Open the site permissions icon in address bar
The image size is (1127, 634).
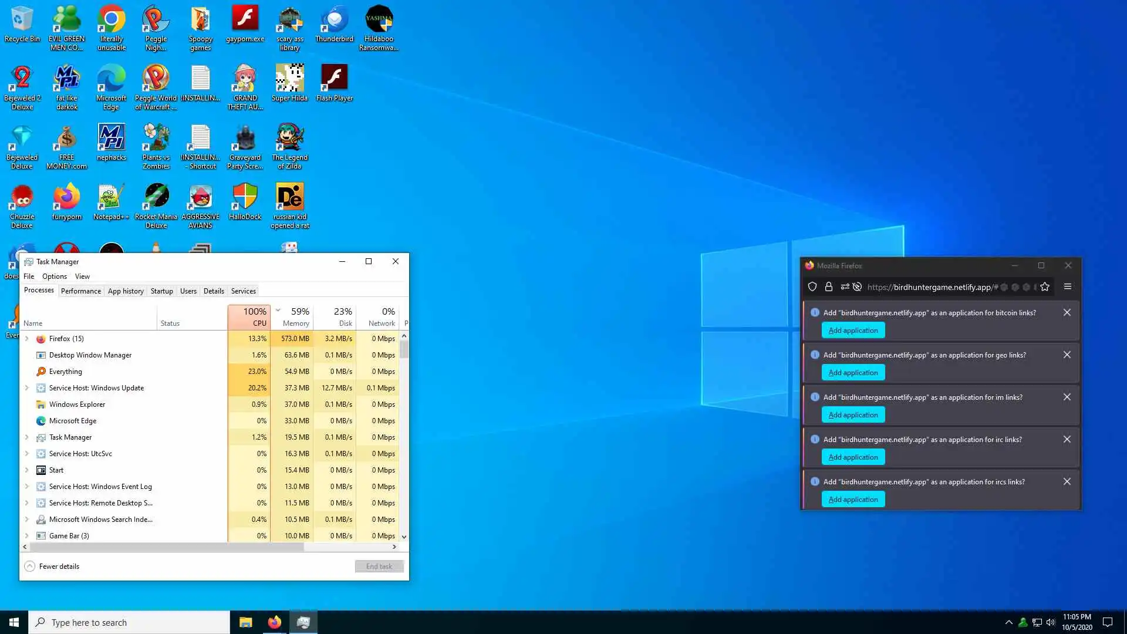coord(845,287)
